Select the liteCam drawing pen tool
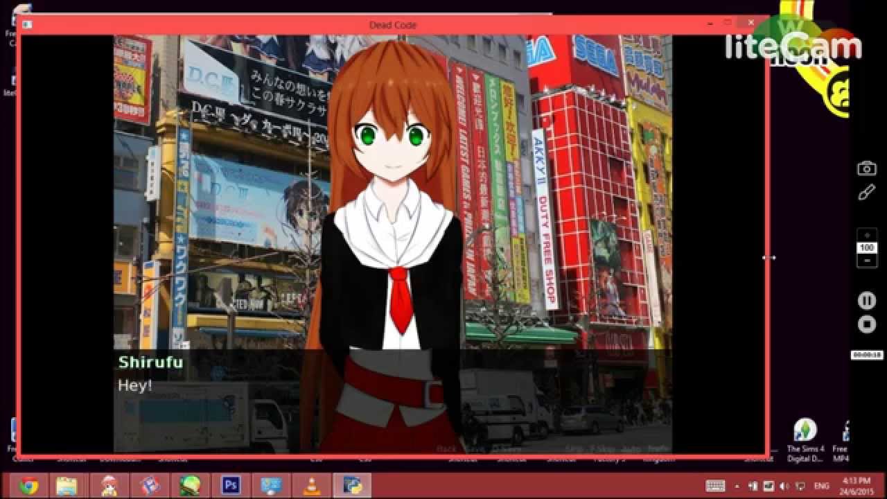The width and height of the screenshot is (887, 499). (x=867, y=193)
